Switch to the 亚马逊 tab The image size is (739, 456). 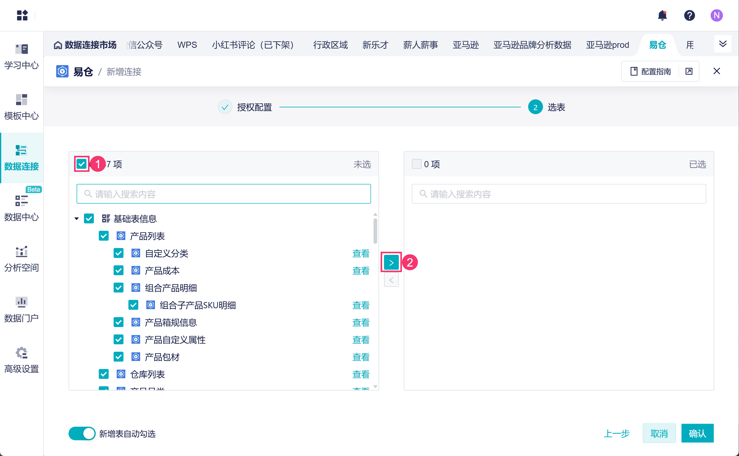tap(466, 45)
